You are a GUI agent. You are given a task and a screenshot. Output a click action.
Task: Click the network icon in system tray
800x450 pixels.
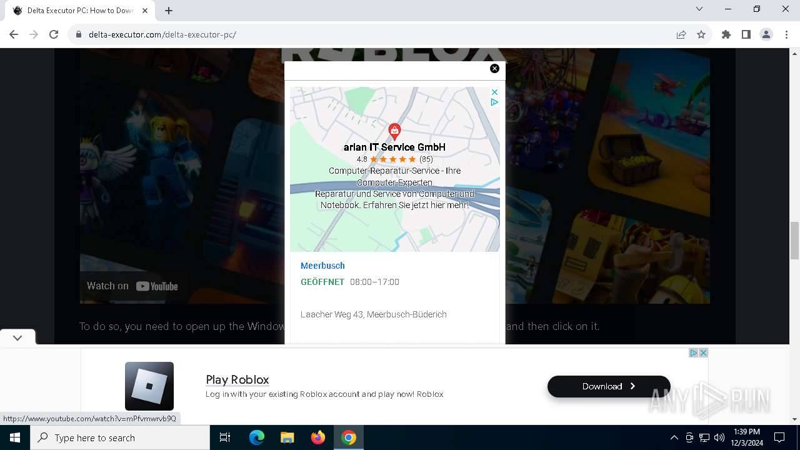tap(704, 437)
